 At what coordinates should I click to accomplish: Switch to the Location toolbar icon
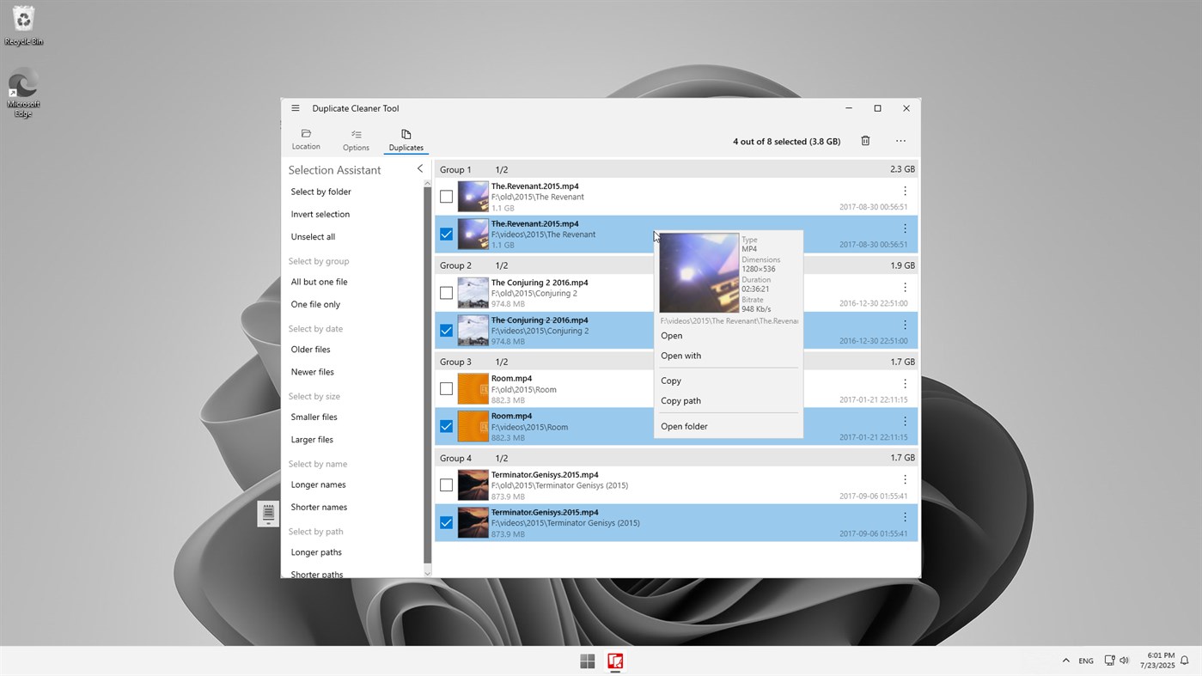306,139
